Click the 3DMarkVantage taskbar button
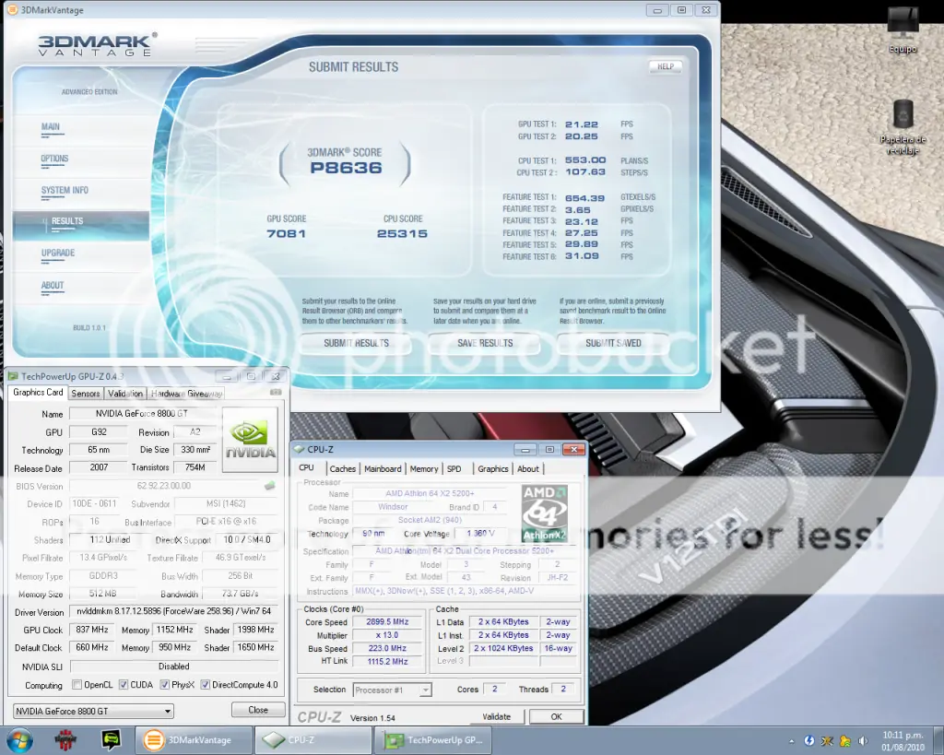This screenshot has width=944, height=755. (193, 740)
